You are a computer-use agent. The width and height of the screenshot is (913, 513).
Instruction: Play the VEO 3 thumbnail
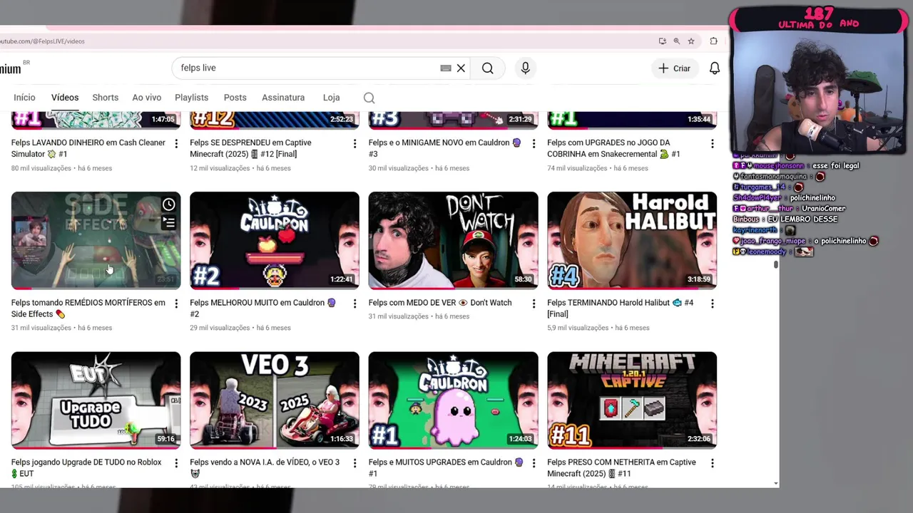click(275, 400)
